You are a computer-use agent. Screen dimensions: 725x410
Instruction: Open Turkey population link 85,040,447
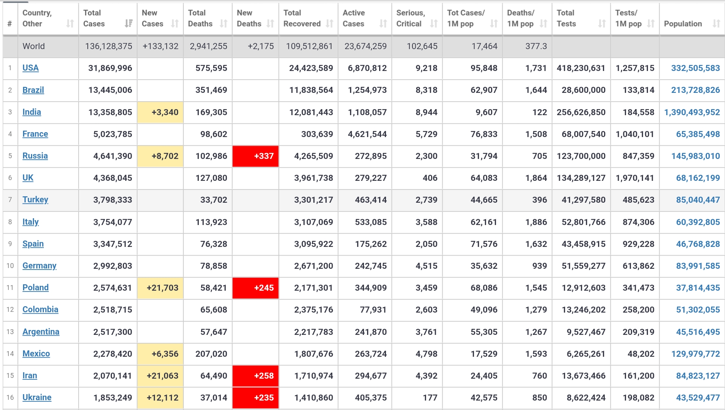(698, 200)
